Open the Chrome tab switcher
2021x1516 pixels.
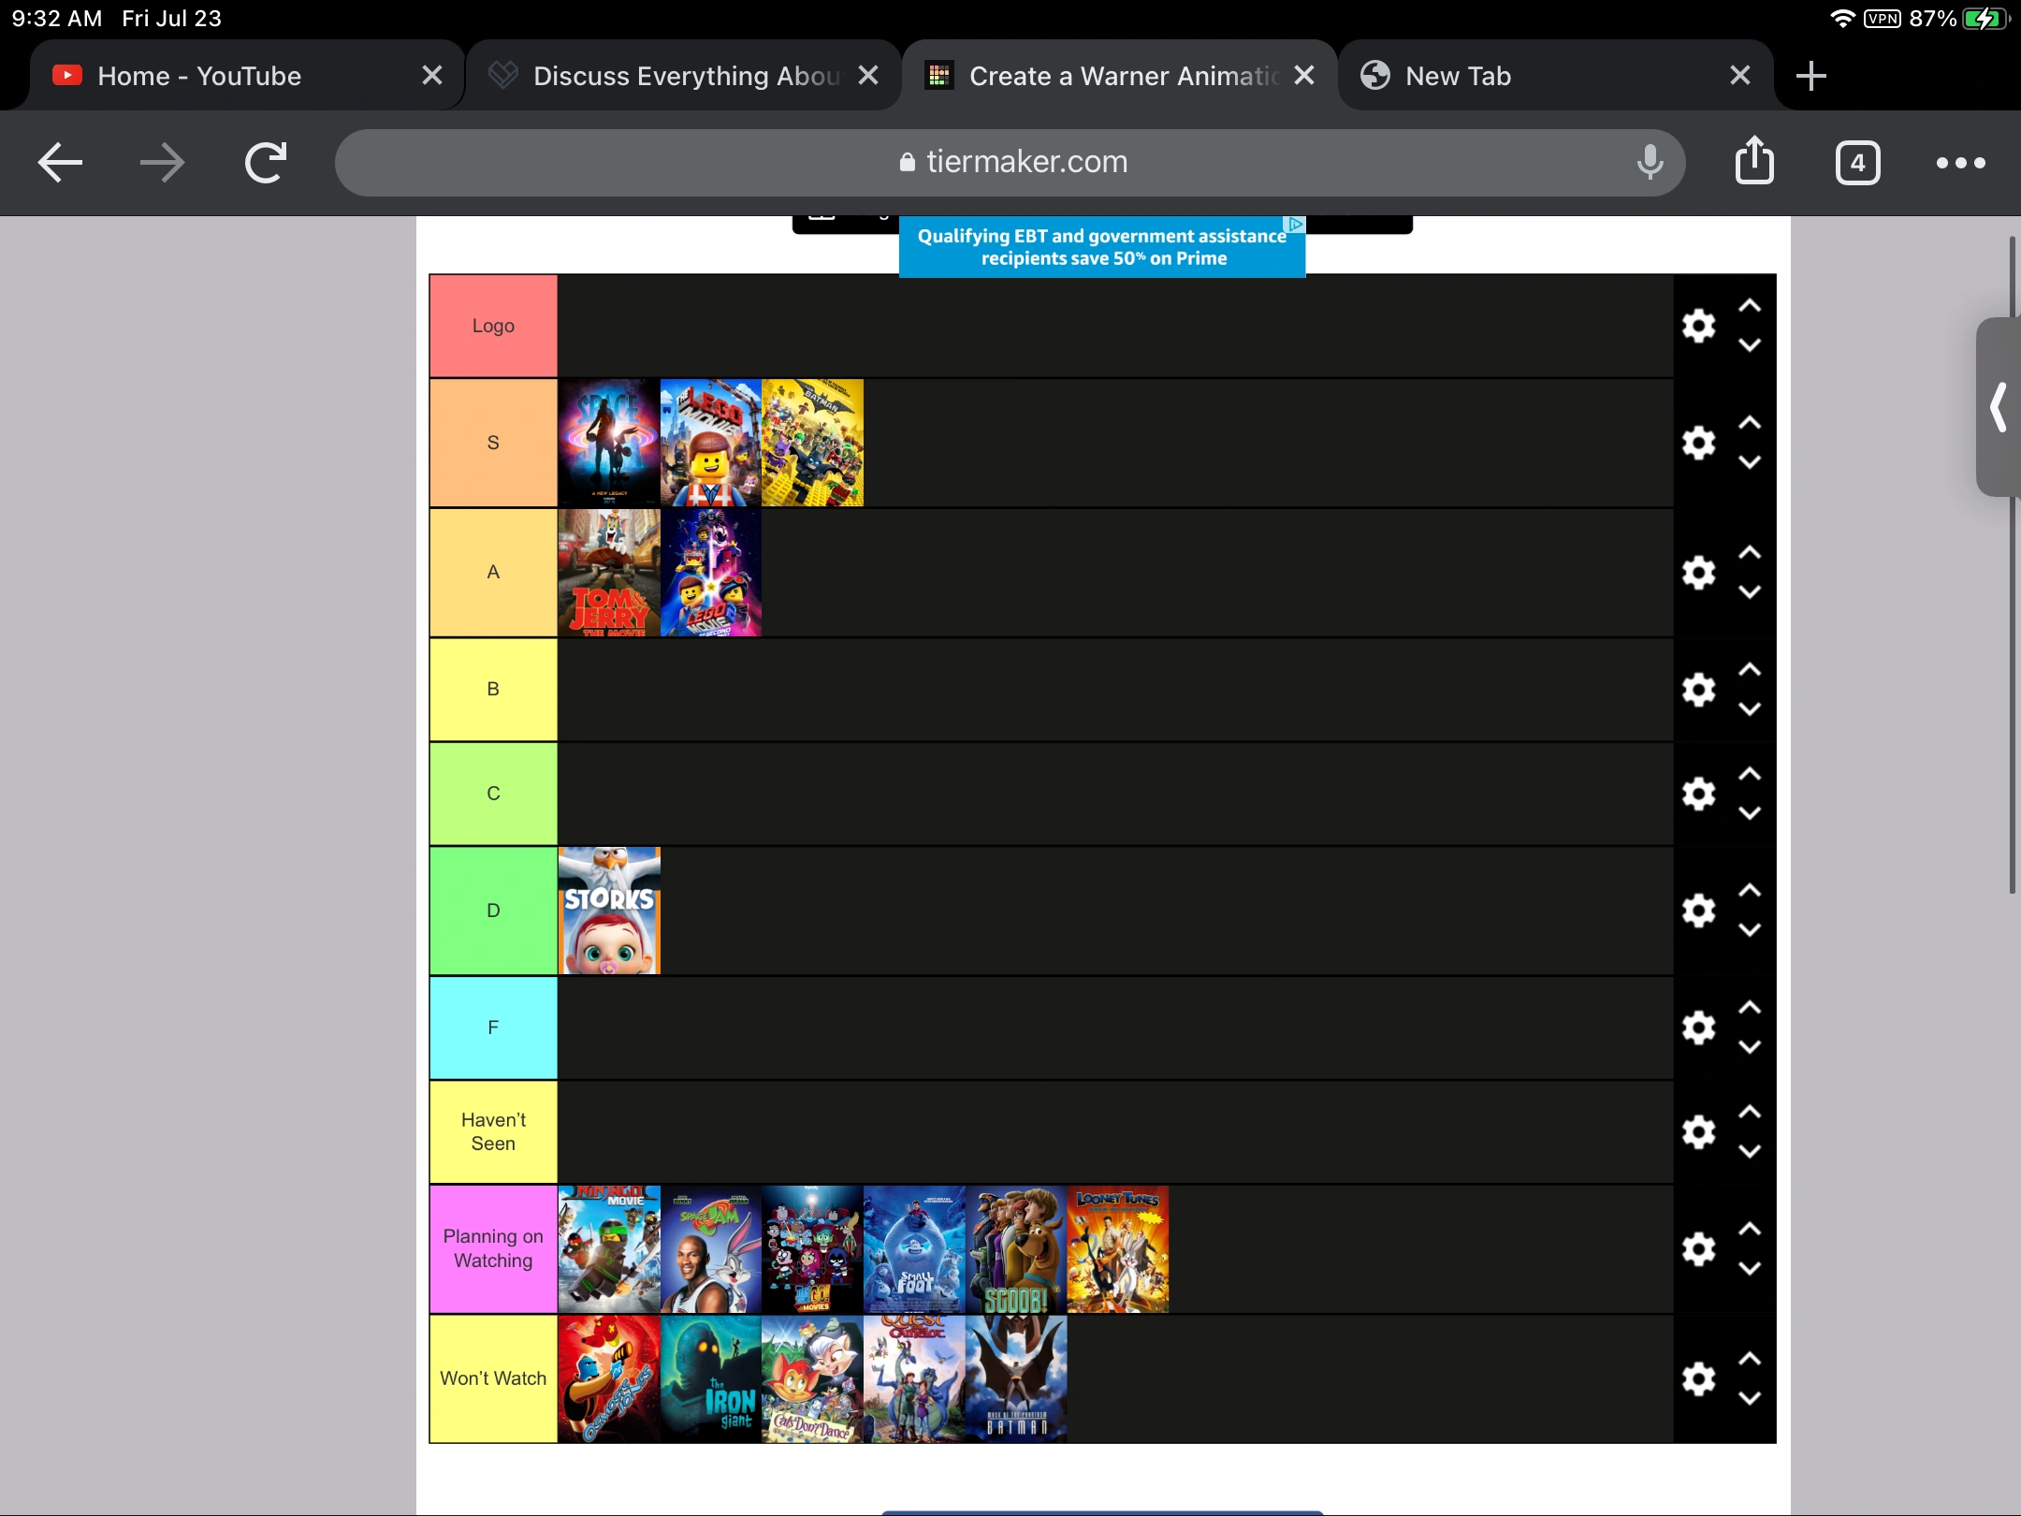[x=1856, y=162]
